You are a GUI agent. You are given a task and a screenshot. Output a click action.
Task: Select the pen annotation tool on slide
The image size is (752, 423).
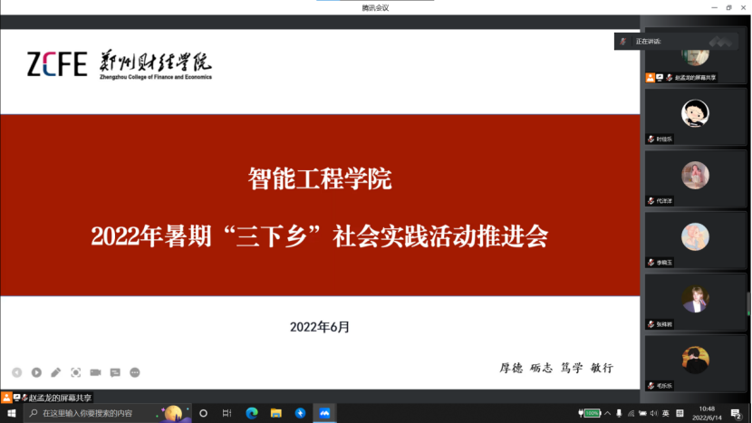tap(55, 372)
